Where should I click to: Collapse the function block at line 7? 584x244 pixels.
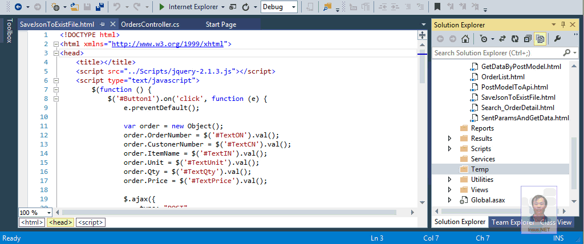point(56,90)
